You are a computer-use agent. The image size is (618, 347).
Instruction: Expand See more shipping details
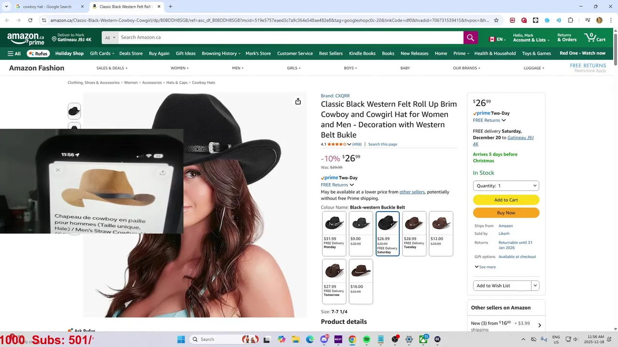click(485, 267)
